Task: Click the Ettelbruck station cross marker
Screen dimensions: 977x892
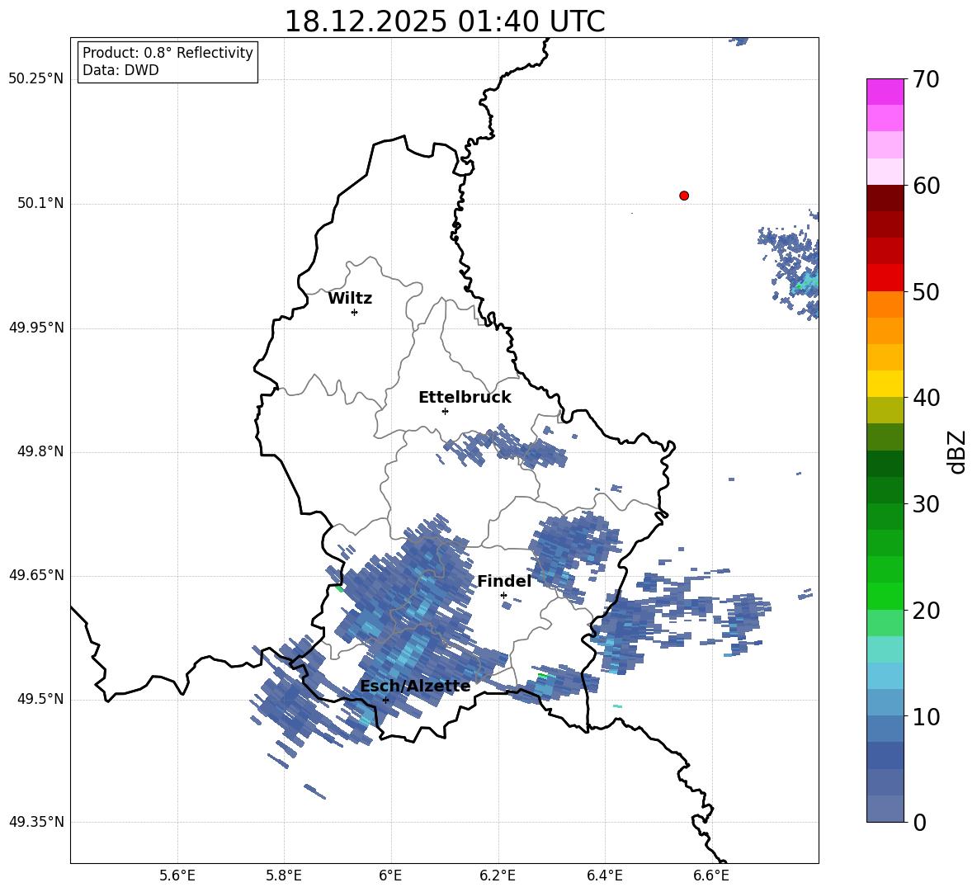Action: (445, 411)
